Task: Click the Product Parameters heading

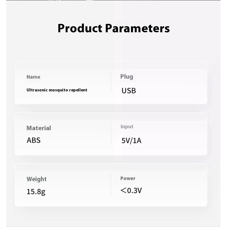Action: [114, 28]
